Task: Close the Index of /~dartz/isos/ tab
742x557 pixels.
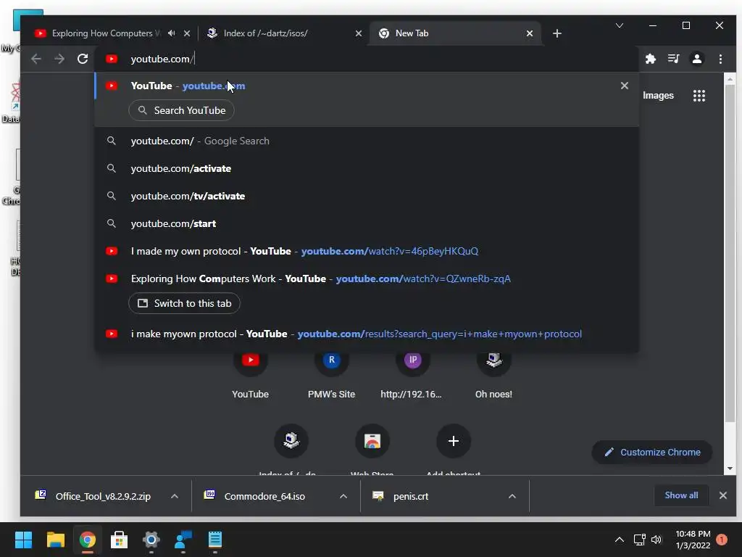Action: (358, 33)
